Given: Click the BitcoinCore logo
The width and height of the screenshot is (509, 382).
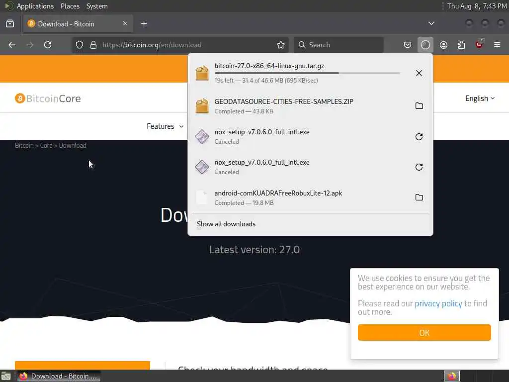Looking at the screenshot, I should (48, 98).
